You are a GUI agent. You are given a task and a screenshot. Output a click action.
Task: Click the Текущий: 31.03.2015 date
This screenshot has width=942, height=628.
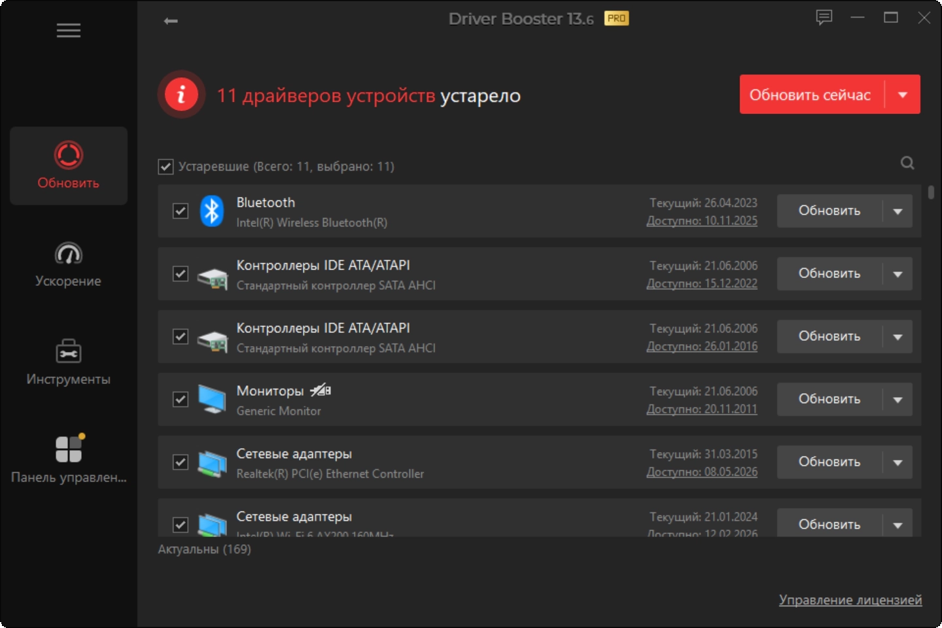click(703, 455)
